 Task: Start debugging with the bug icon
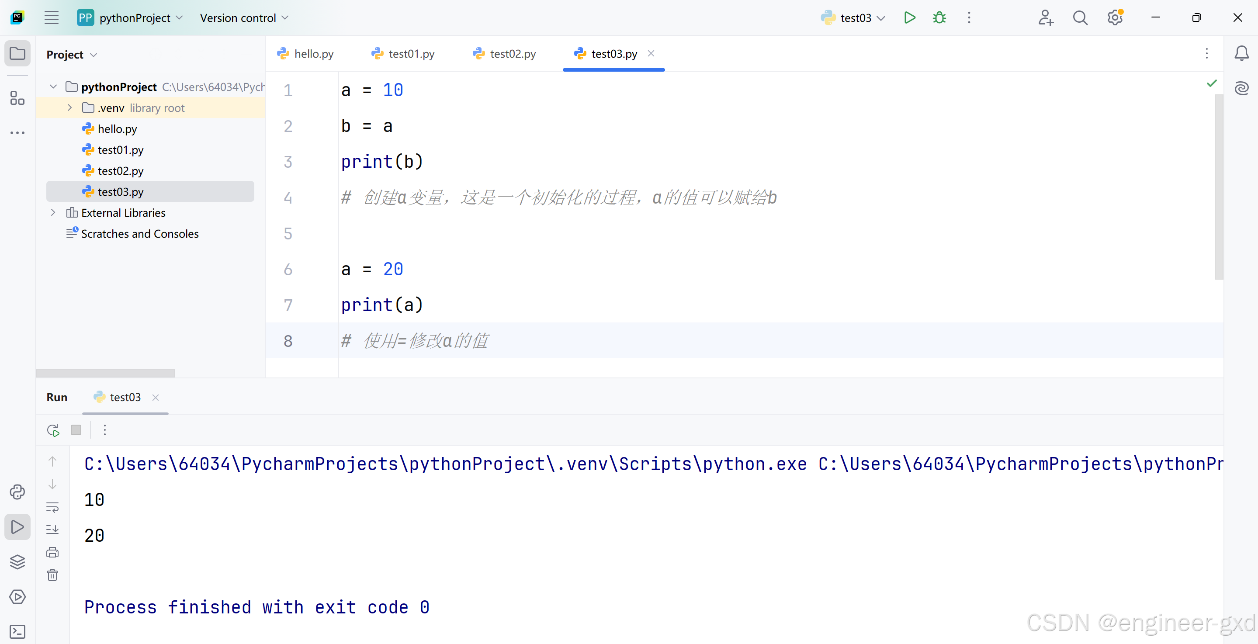pos(939,18)
